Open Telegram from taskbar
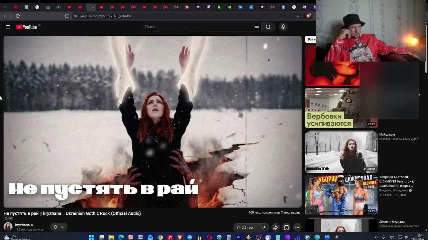The image size is (428, 240). point(190,237)
